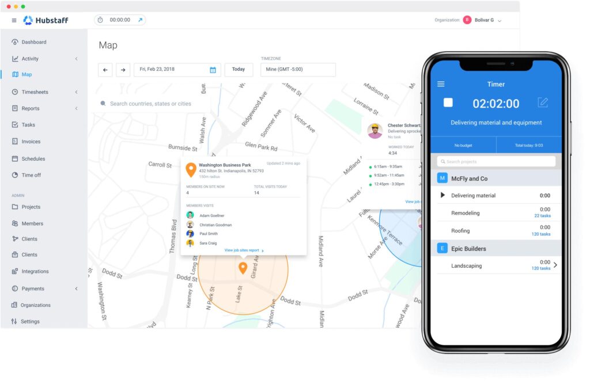Click the Schedules calendar icon in sidebar

coord(15,159)
